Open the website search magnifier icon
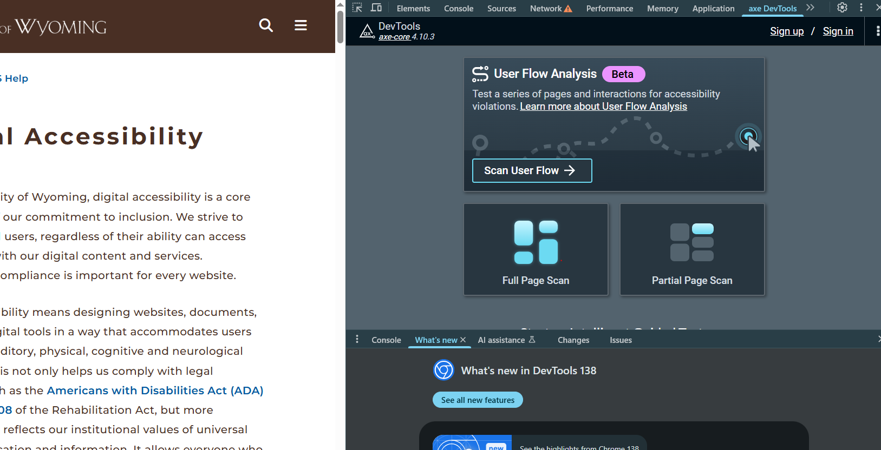 point(266,25)
